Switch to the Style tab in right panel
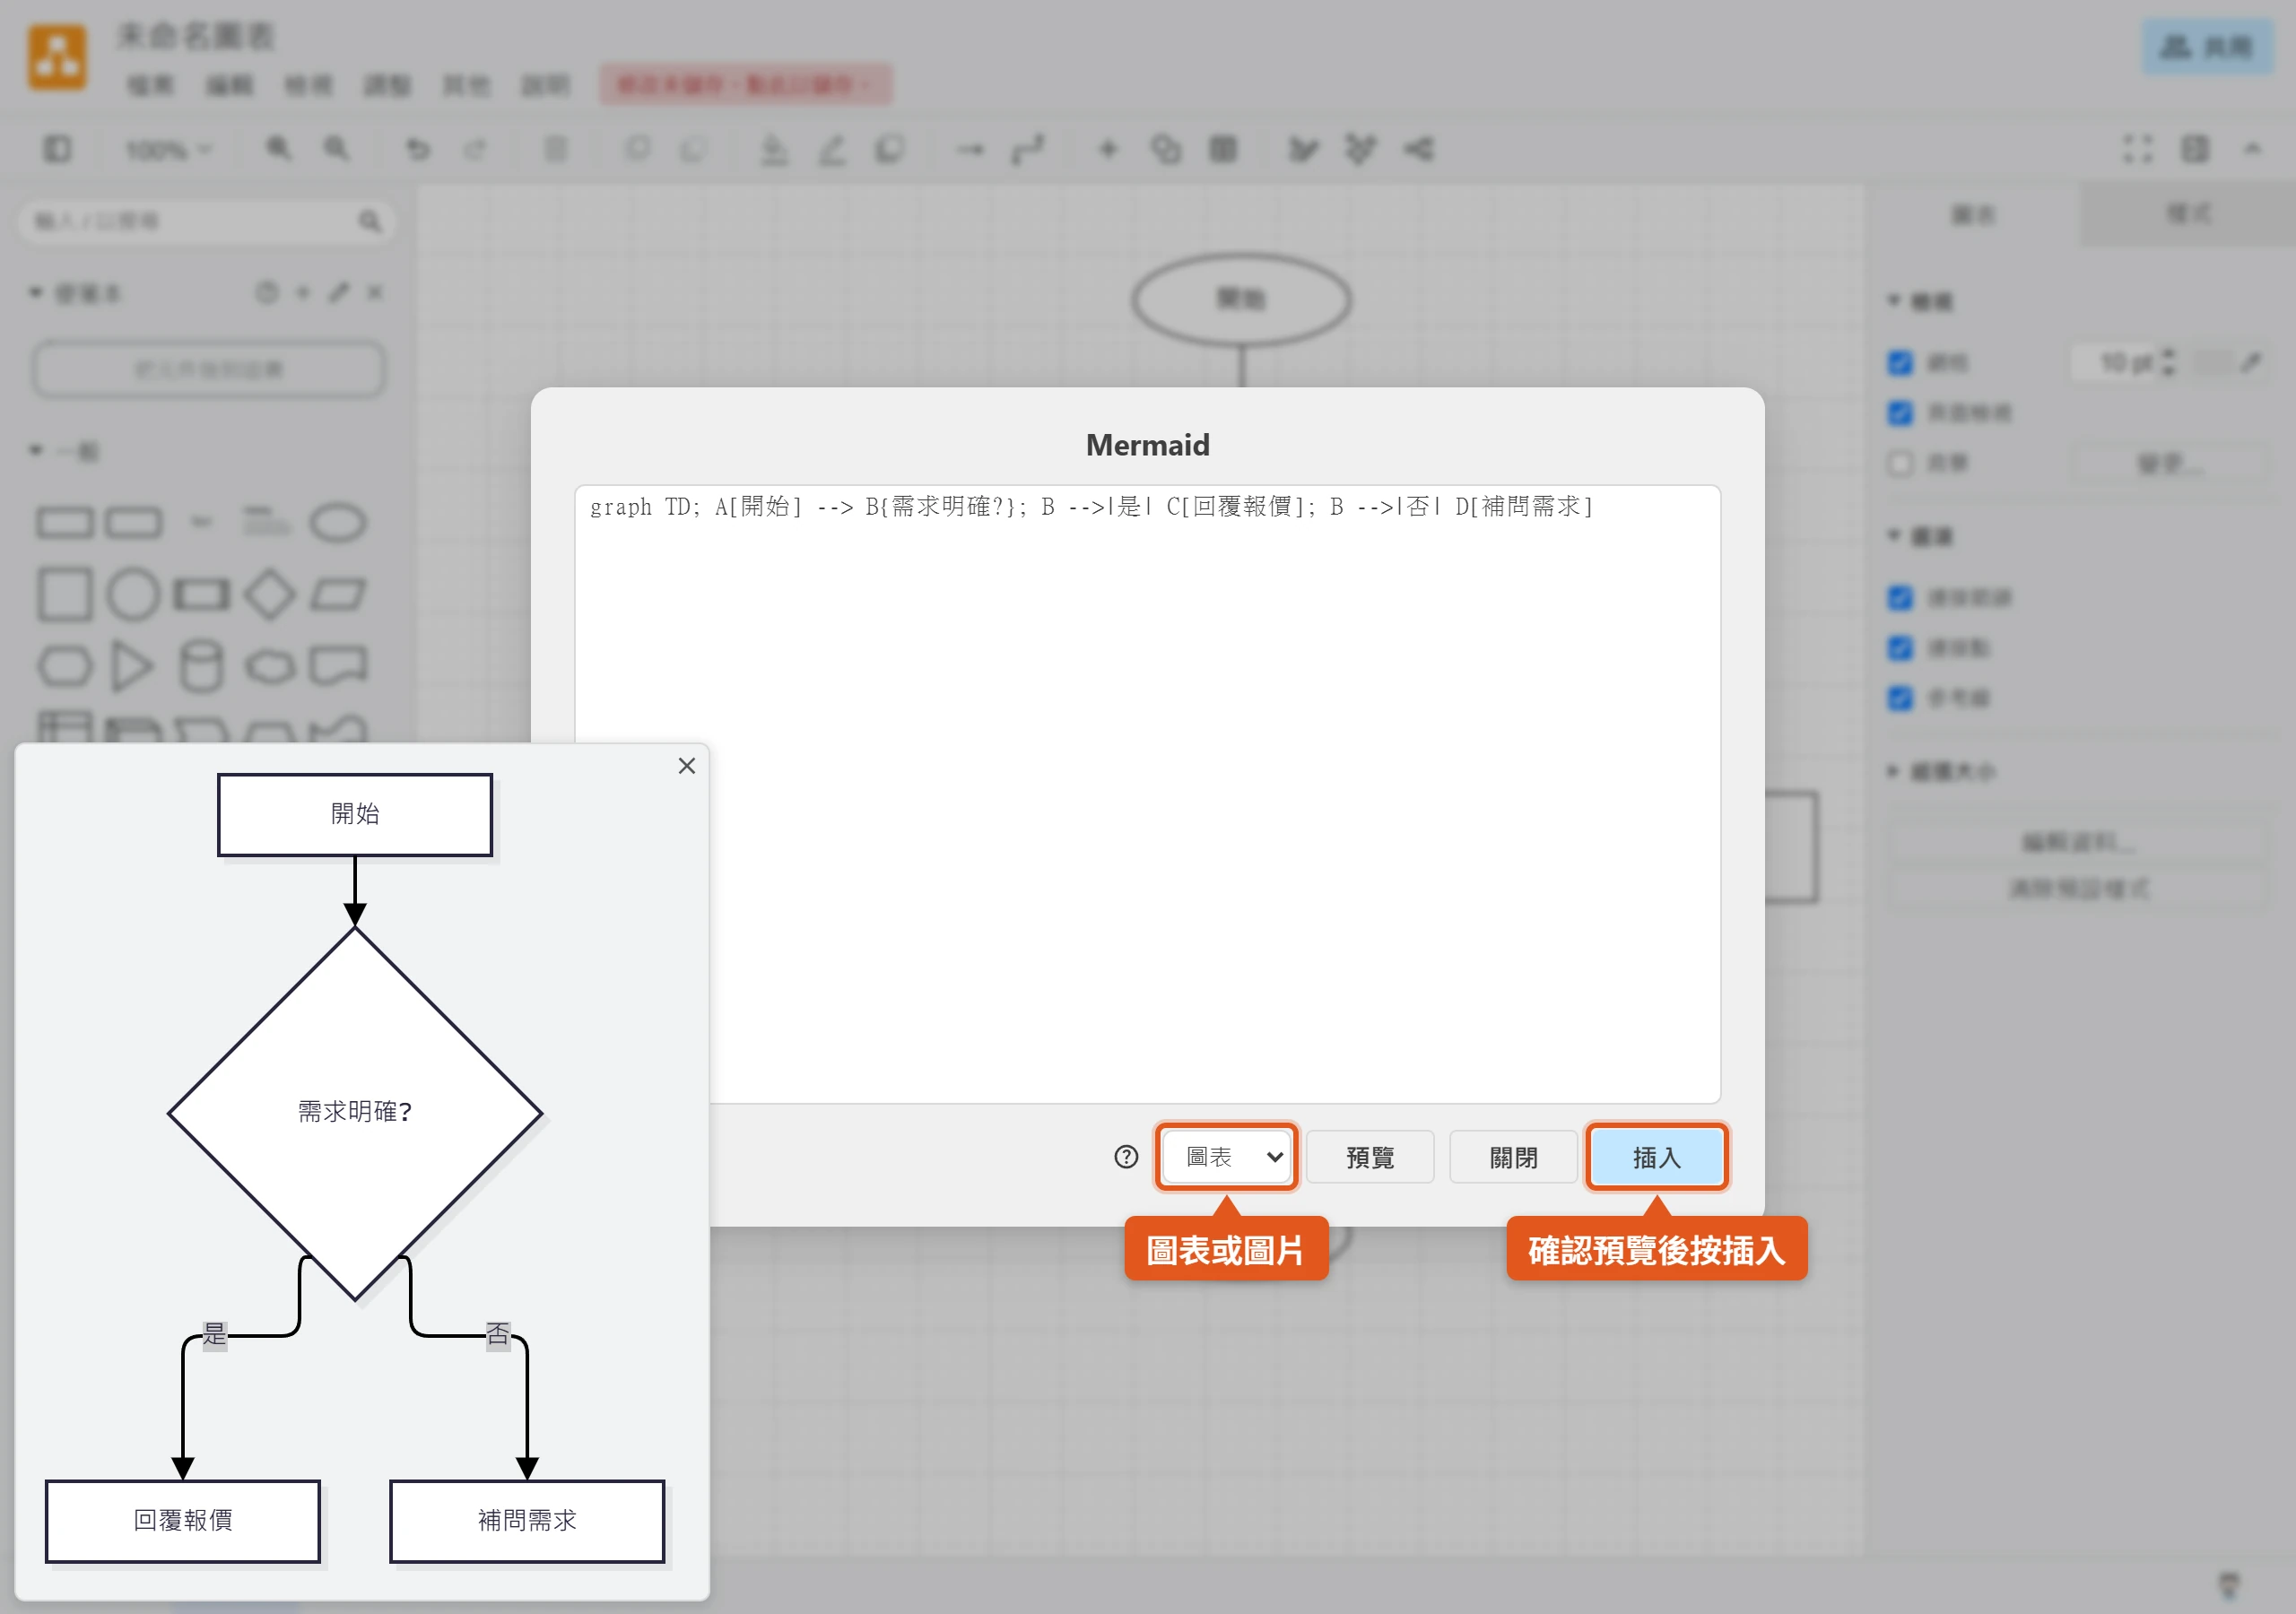2296x1614 pixels. tap(2189, 214)
